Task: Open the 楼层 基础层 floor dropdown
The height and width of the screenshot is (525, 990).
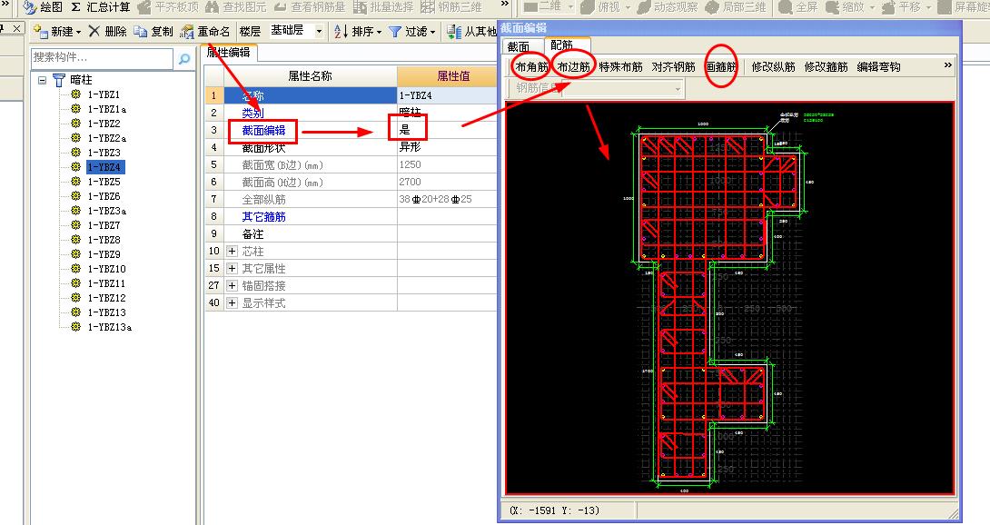Action: coord(319,31)
